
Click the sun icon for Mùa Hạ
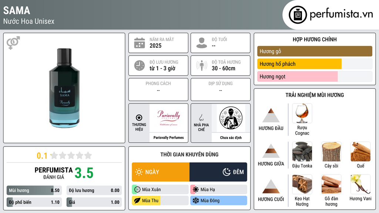point(196,190)
